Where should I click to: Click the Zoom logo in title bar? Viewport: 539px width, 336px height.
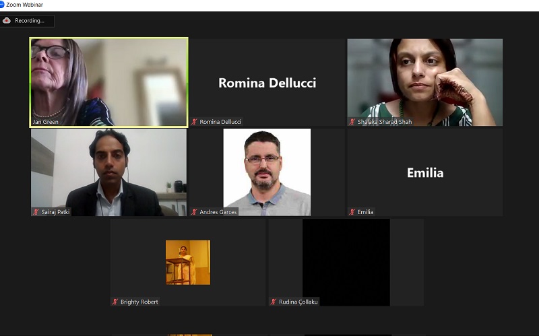click(x=2, y=5)
